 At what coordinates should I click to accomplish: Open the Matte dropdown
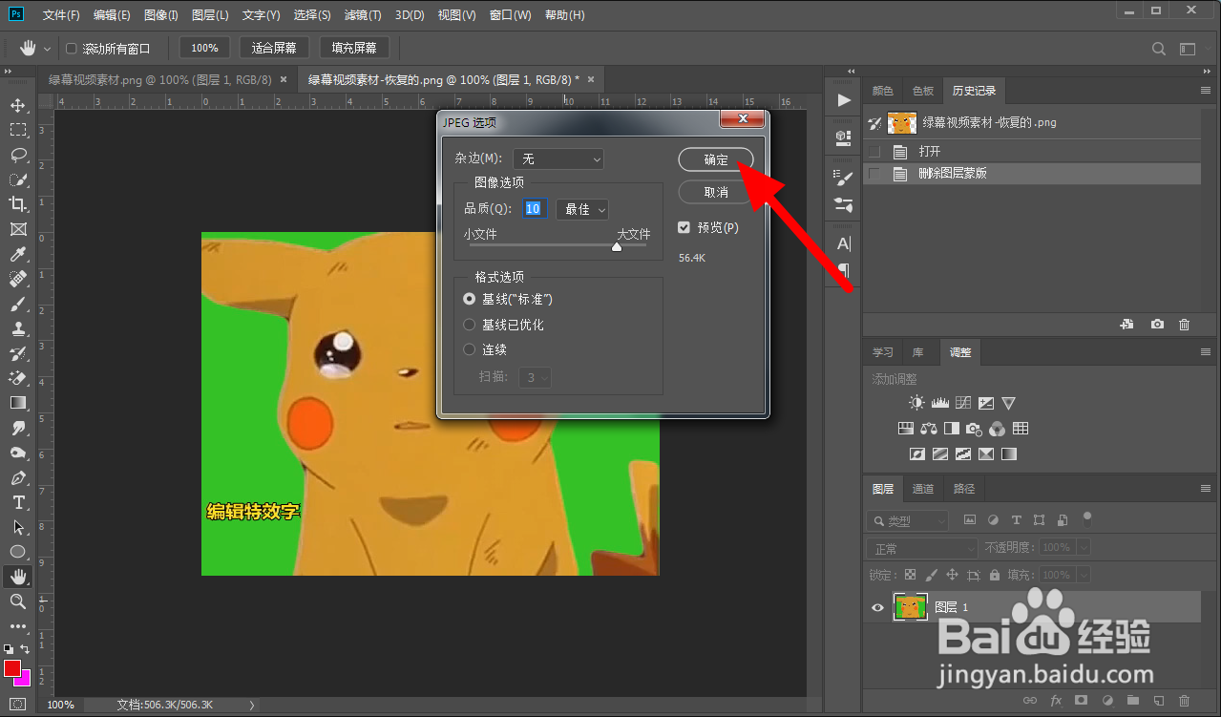(x=558, y=158)
